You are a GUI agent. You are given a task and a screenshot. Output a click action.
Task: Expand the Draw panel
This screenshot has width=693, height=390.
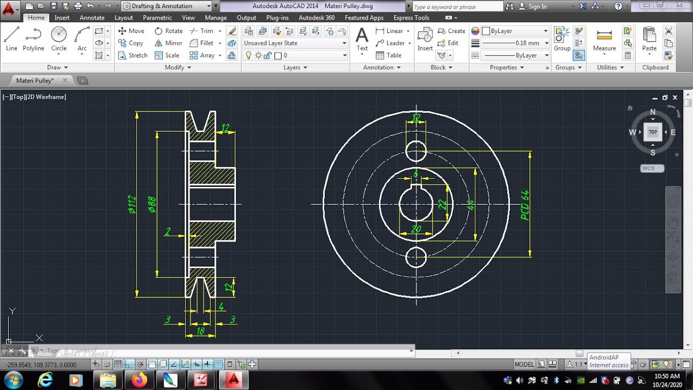pos(57,68)
